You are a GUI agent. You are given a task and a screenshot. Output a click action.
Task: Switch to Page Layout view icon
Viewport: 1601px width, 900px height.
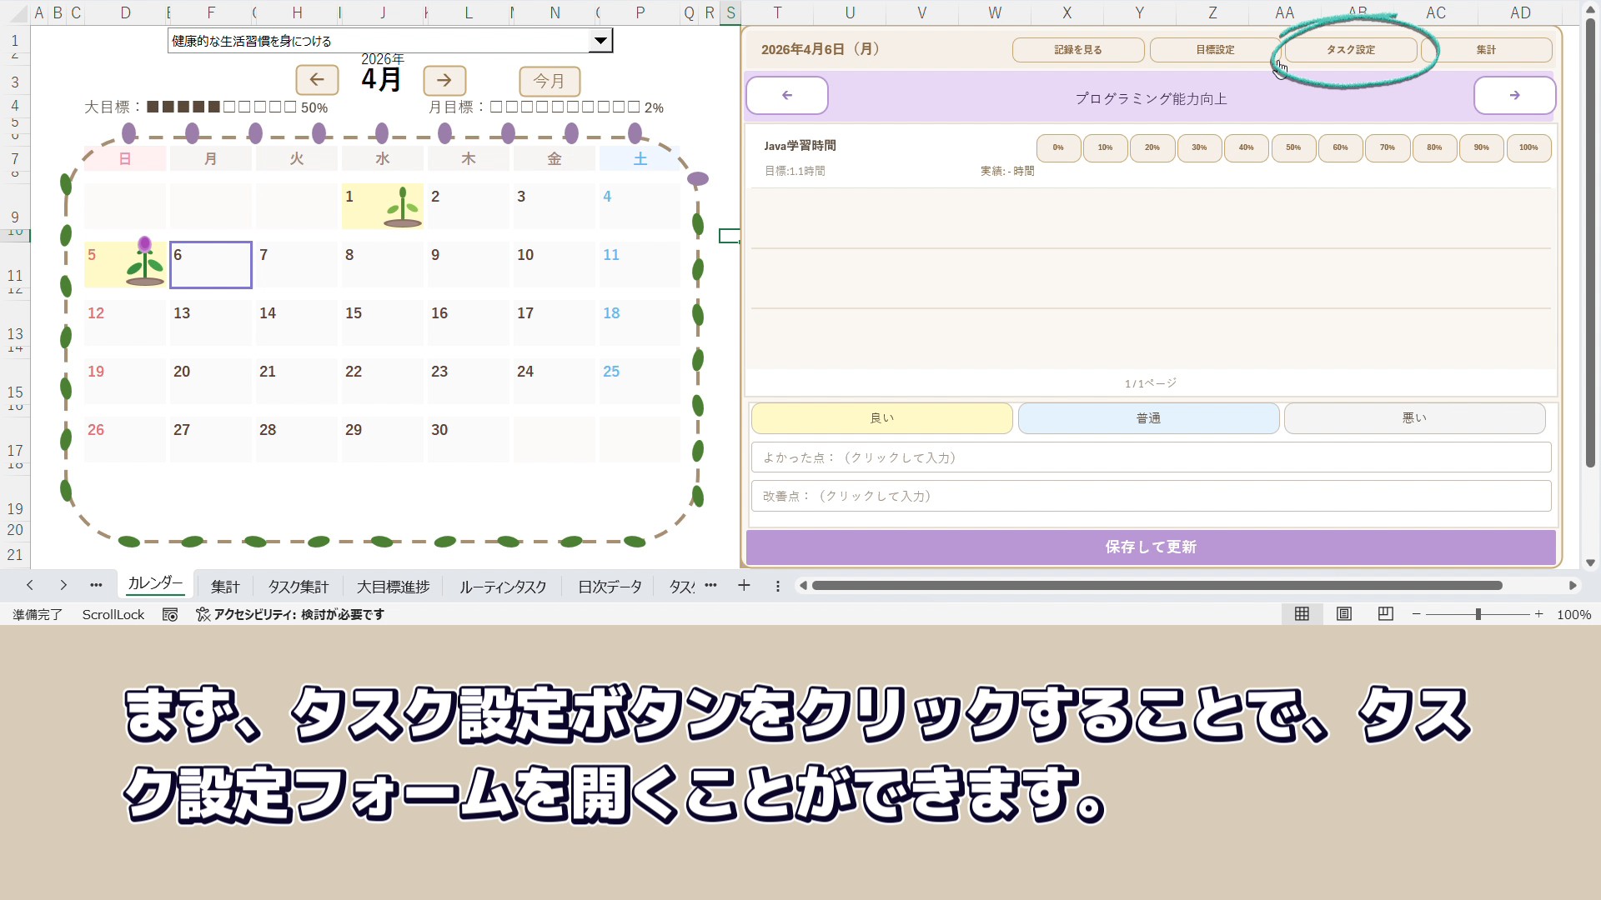pos(1344,614)
